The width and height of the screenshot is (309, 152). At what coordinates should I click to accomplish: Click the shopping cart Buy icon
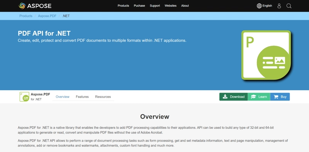click(x=276, y=97)
